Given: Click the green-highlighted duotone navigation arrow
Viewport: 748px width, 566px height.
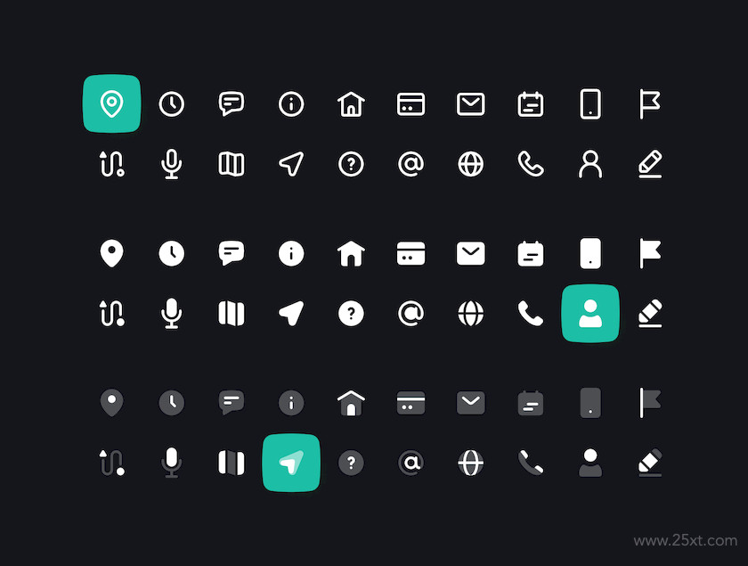Looking at the screenshot, I should tap(291, 463).
